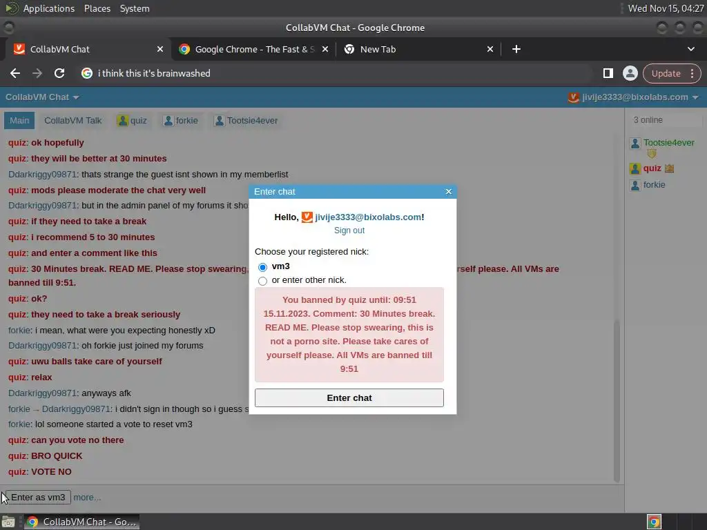707x530 pixels.
Task: Click the more... link
Action: (x=86, y=498)
